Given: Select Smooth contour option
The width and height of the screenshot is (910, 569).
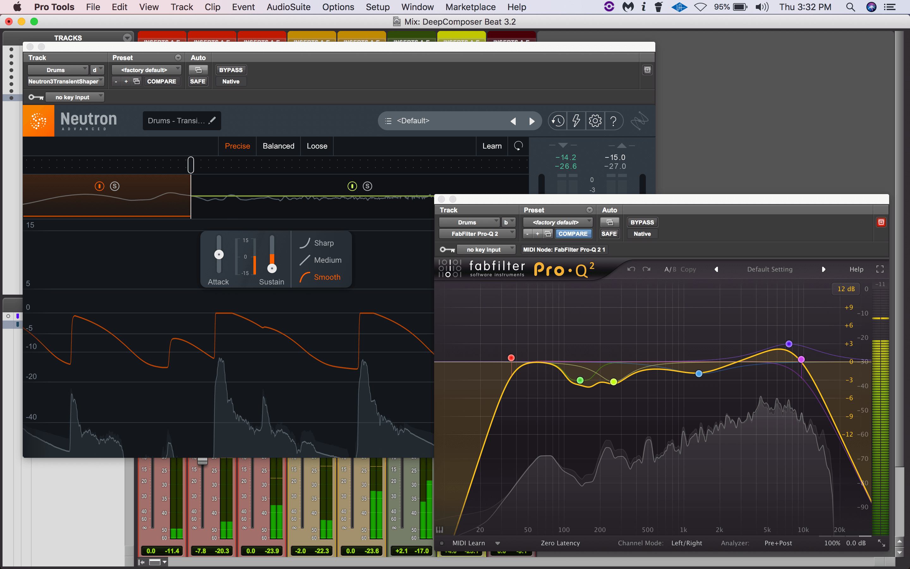Looking at the screenshot, I should pyautogui.click(x=320, y=277).
